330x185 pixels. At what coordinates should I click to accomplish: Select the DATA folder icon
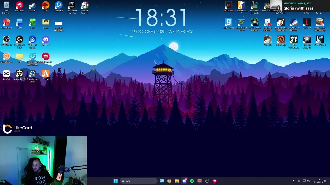(46, 24)
